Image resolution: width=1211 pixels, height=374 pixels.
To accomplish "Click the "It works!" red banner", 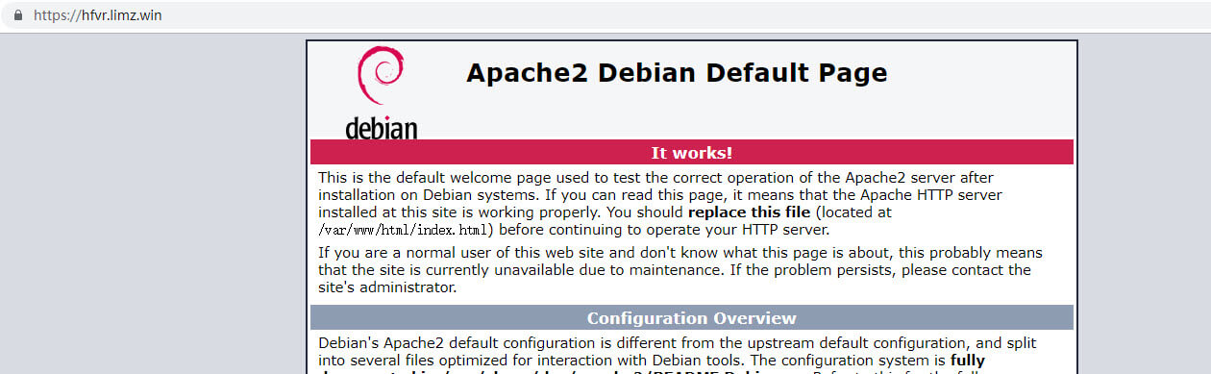I will (x=691, y=152).
